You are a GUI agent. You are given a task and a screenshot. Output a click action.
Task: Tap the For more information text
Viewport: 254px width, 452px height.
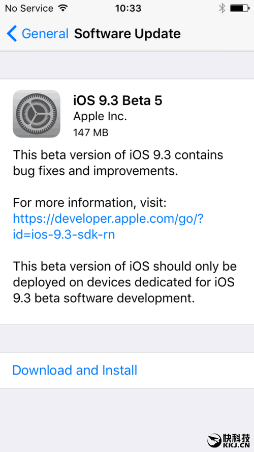tap(89, 203)
